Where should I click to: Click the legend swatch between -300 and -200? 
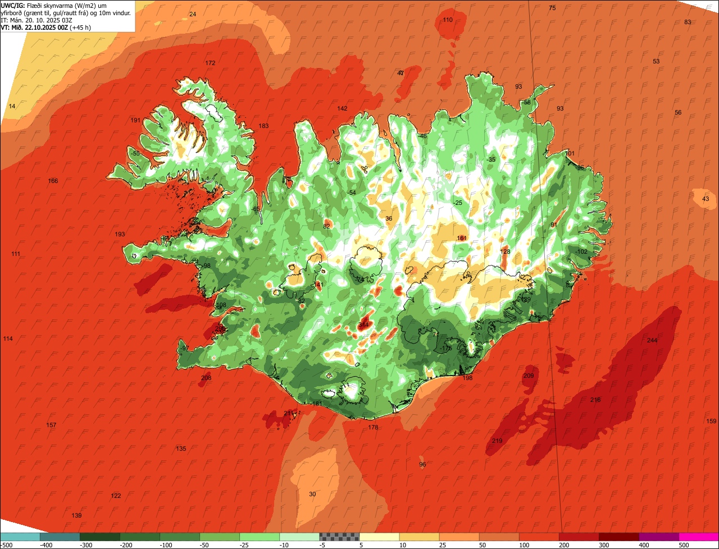pos(99,537)
